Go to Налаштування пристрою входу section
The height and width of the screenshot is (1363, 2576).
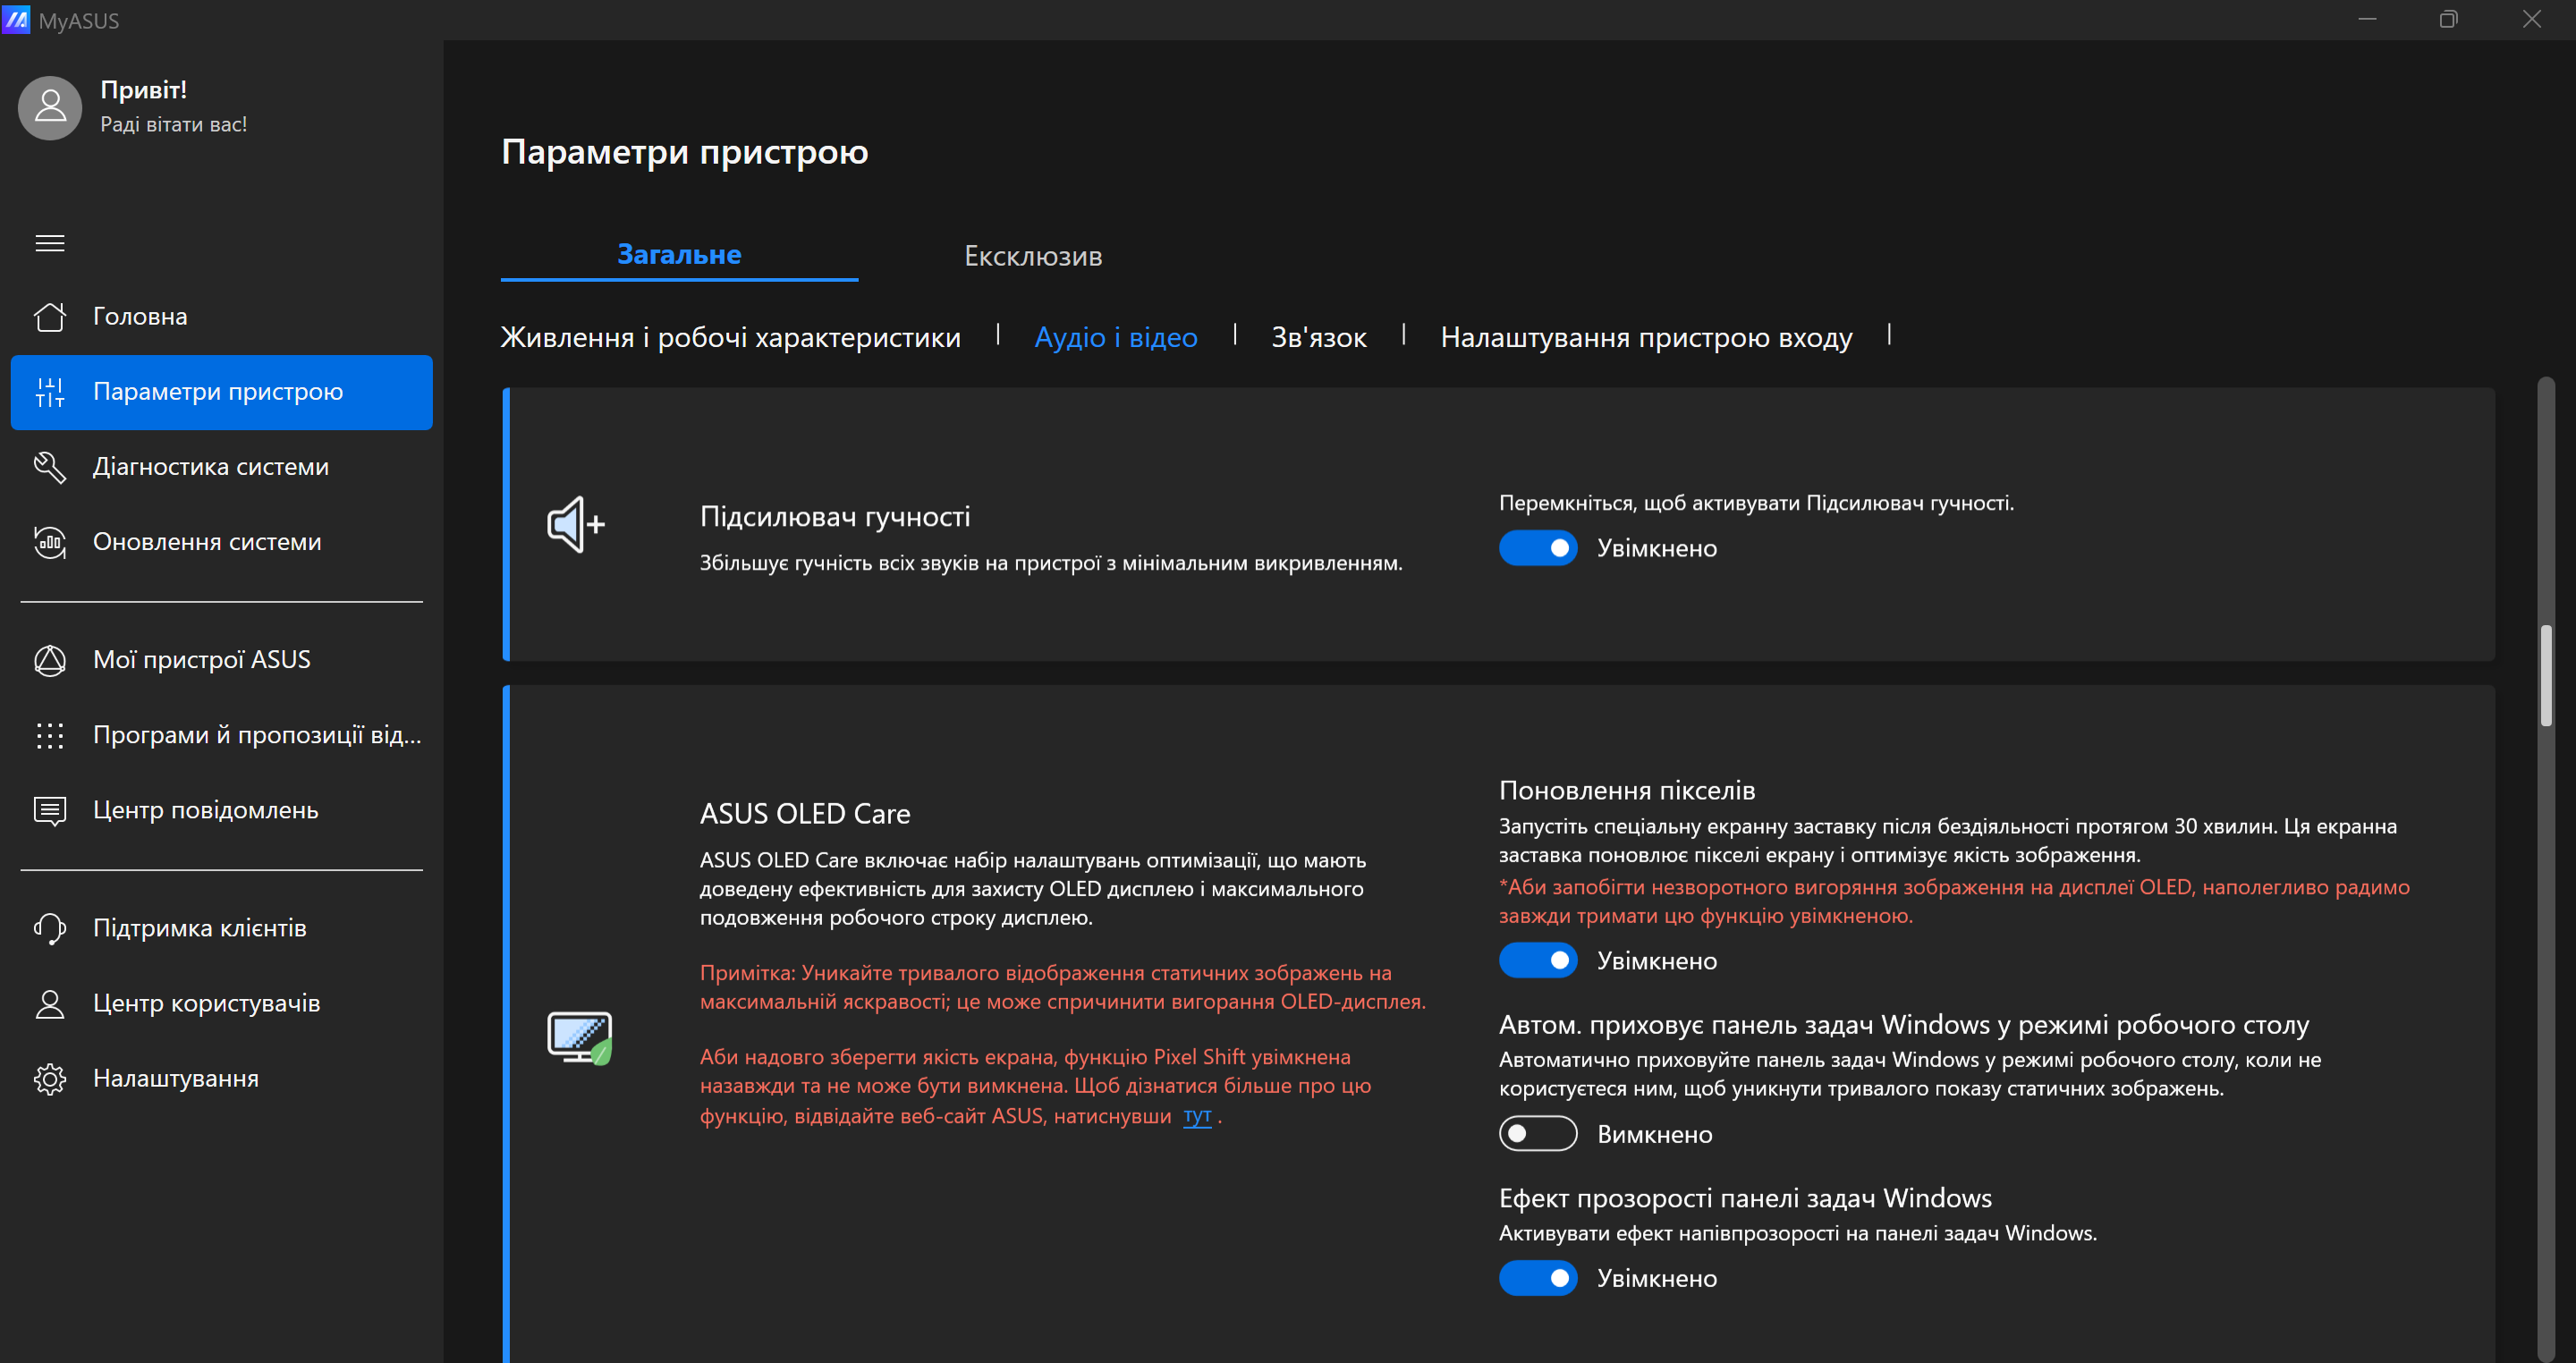pyautogui.click(x=1645, y=337)
